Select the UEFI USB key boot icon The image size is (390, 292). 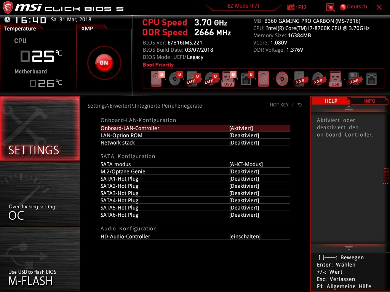pyautogui.click(x=229, y=79)
